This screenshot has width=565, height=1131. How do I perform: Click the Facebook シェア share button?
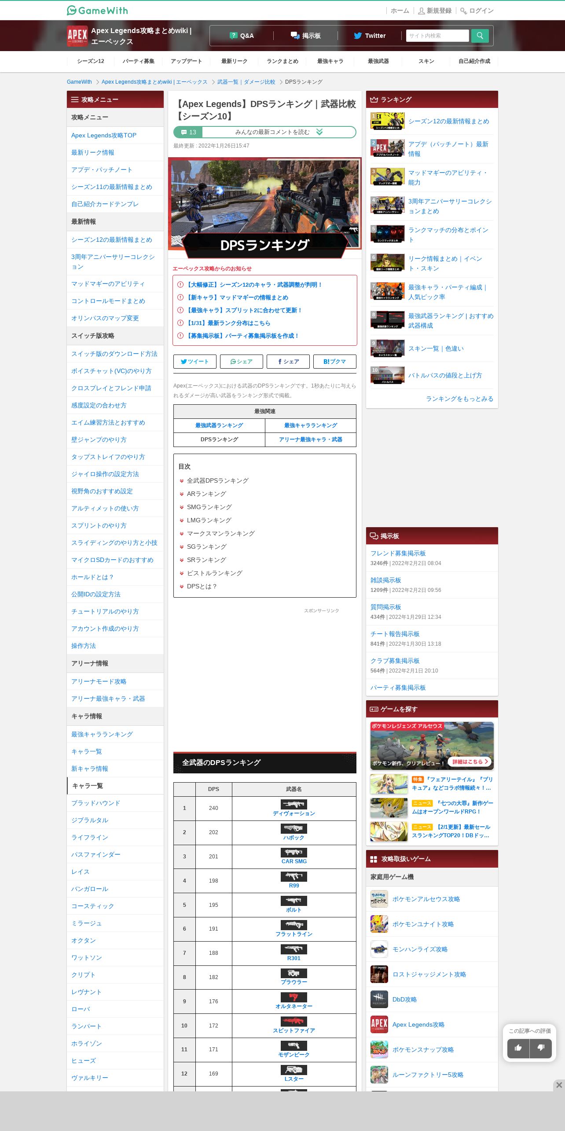pos(288,362)
